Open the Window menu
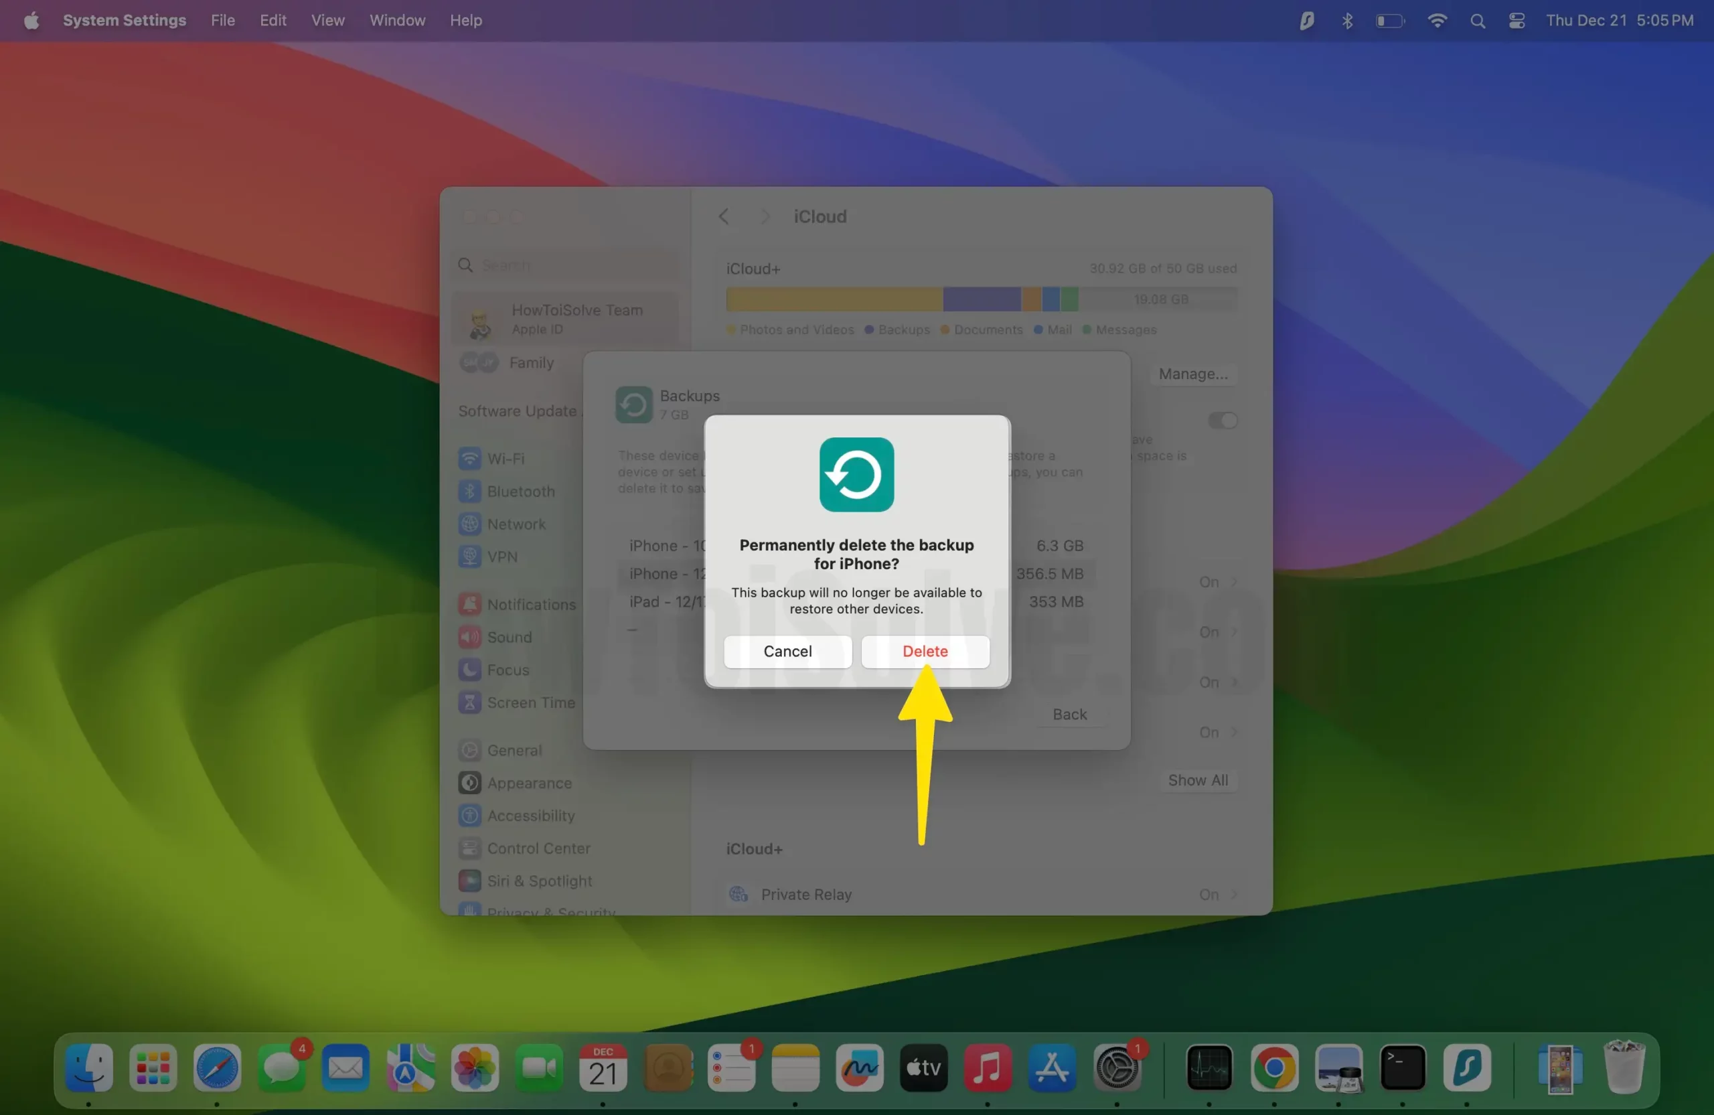 [397, 20]
